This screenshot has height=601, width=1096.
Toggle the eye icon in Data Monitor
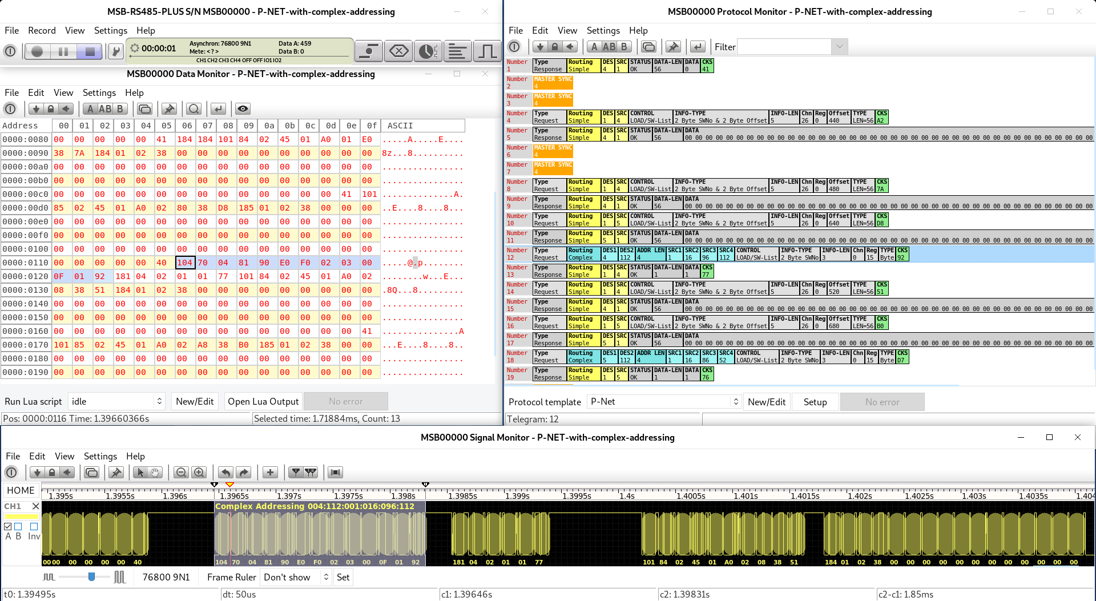pos(243,109)
